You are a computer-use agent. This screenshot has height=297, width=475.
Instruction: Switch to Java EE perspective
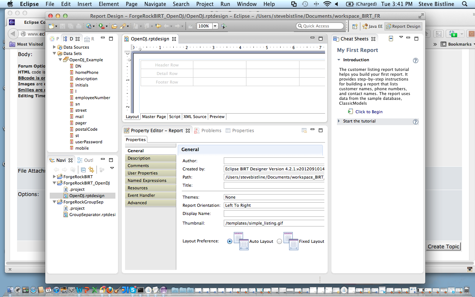373,26
